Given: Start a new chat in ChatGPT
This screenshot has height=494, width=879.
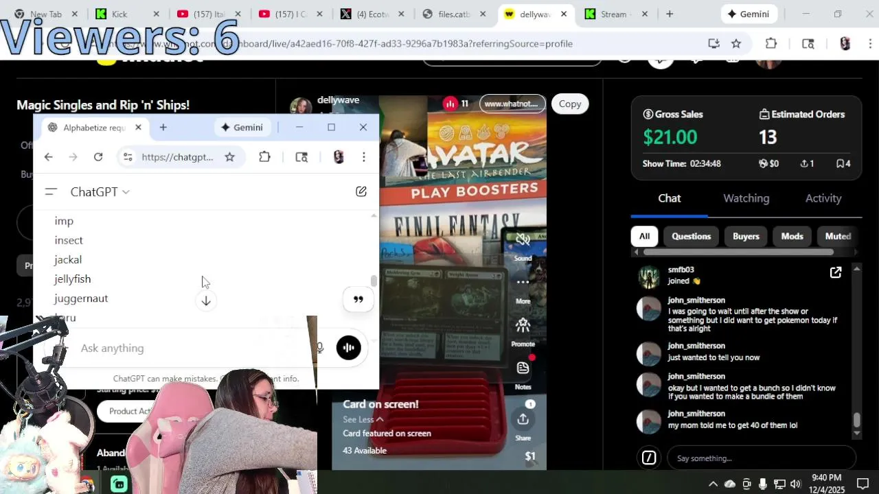Looking at the screenshot, I should 361,191.
